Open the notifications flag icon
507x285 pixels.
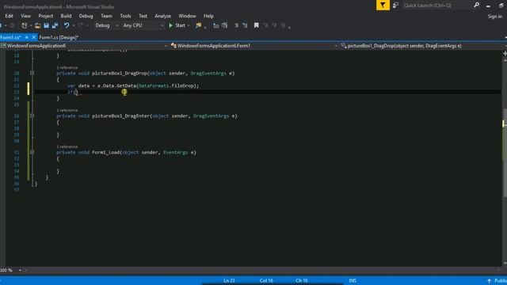383,6
